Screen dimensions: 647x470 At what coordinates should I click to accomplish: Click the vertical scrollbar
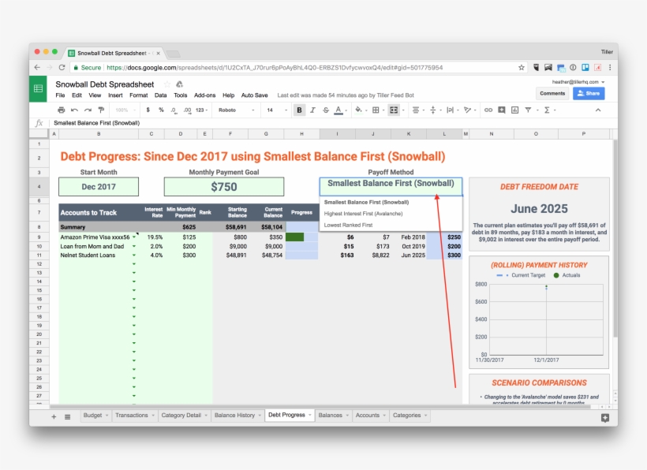(x=615, y=238)
